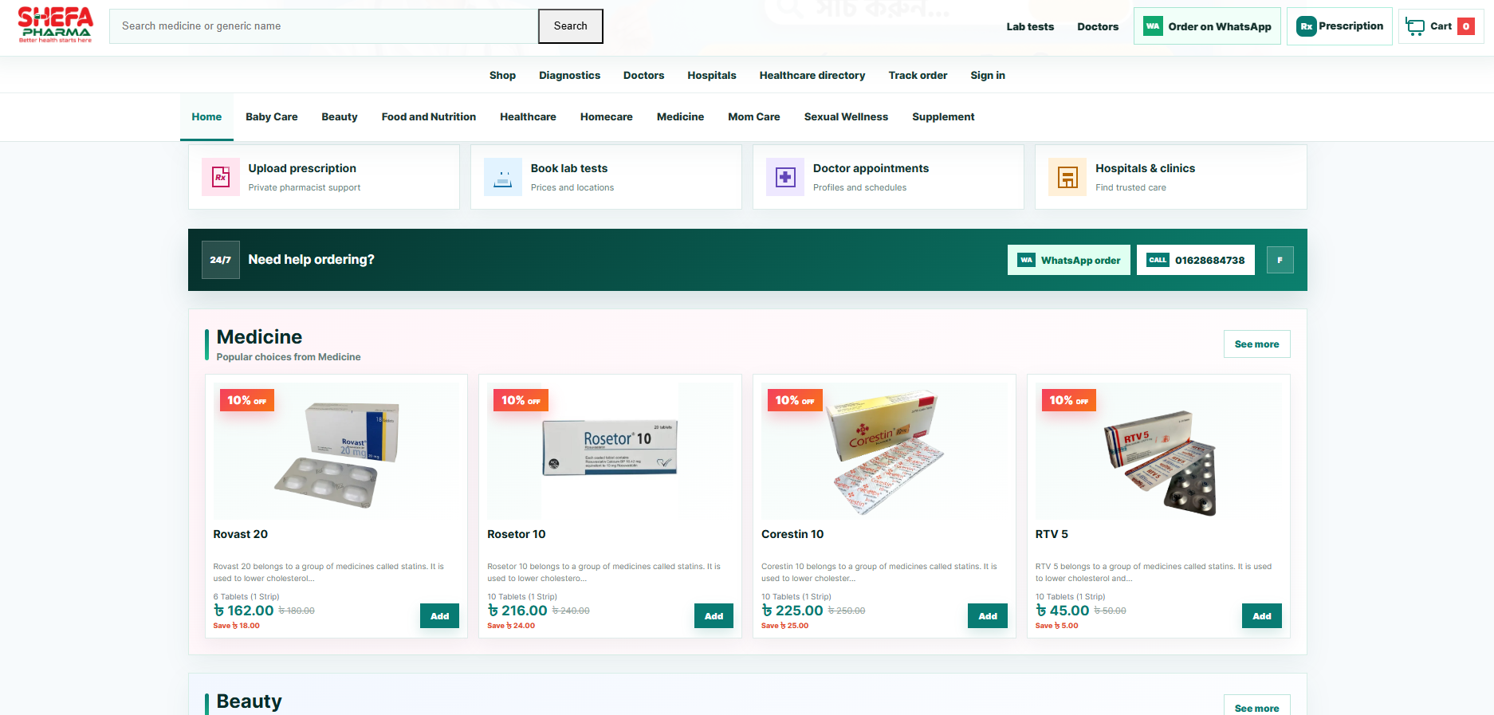Click the Need help ordering? heading

tap(311, 260)
